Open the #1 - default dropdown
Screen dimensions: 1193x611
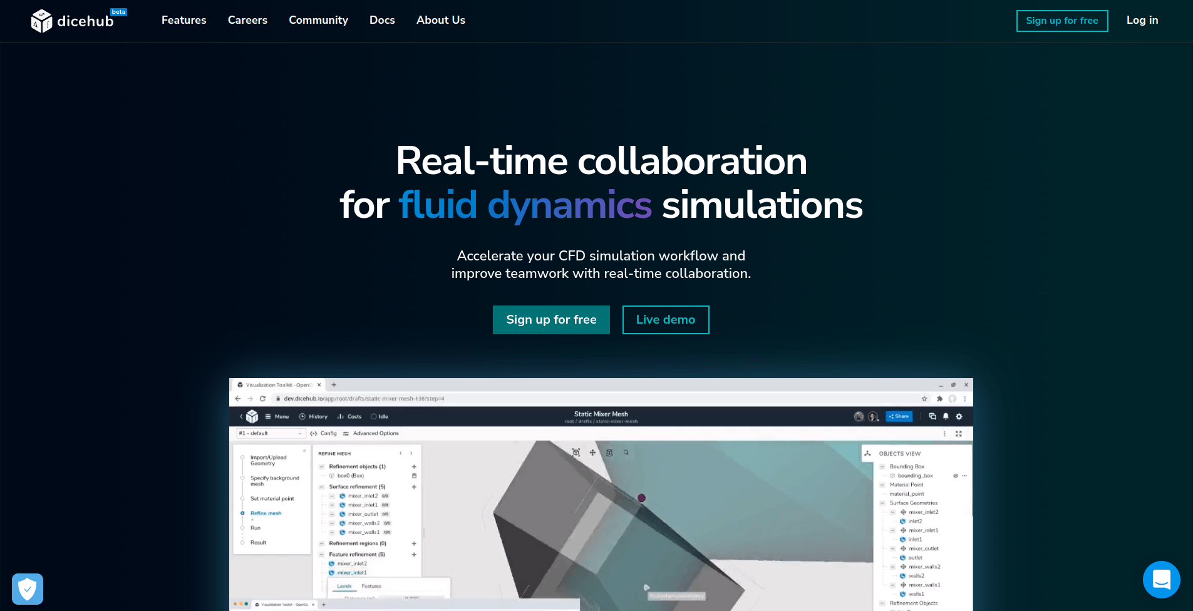(x=270, y=433)
